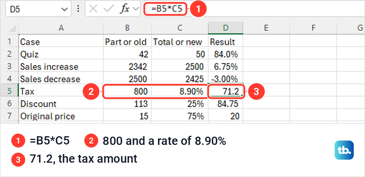The image size is (365, 177).
Task: Click the three-dot formula bar resize handle
Action: pyautogui.click(x=78, y=9)
